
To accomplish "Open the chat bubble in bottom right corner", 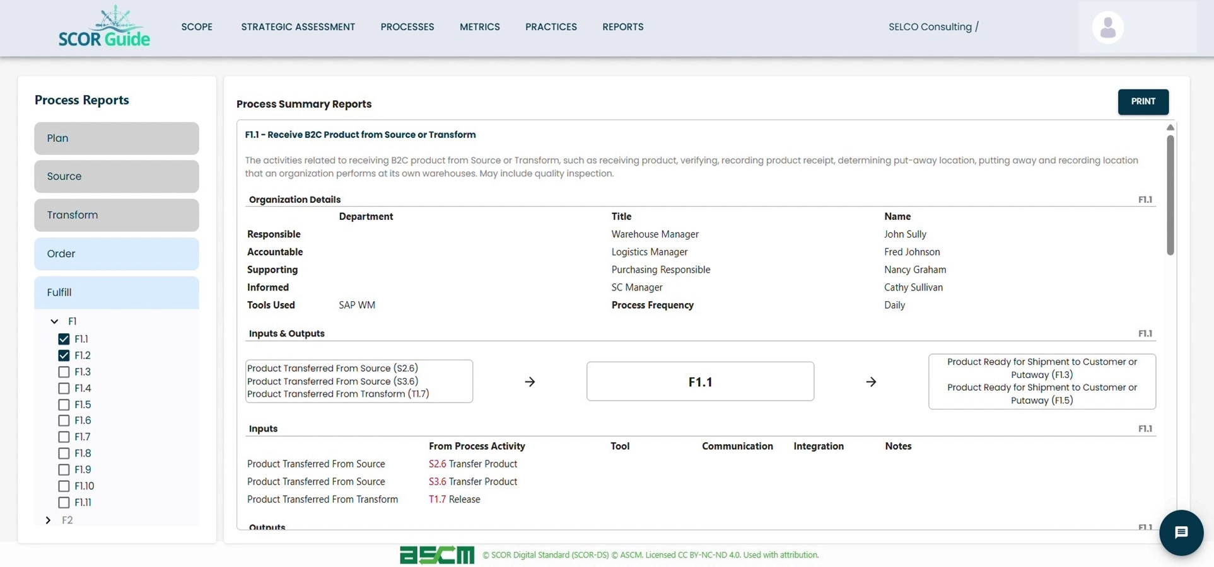I will [1181, 532].
